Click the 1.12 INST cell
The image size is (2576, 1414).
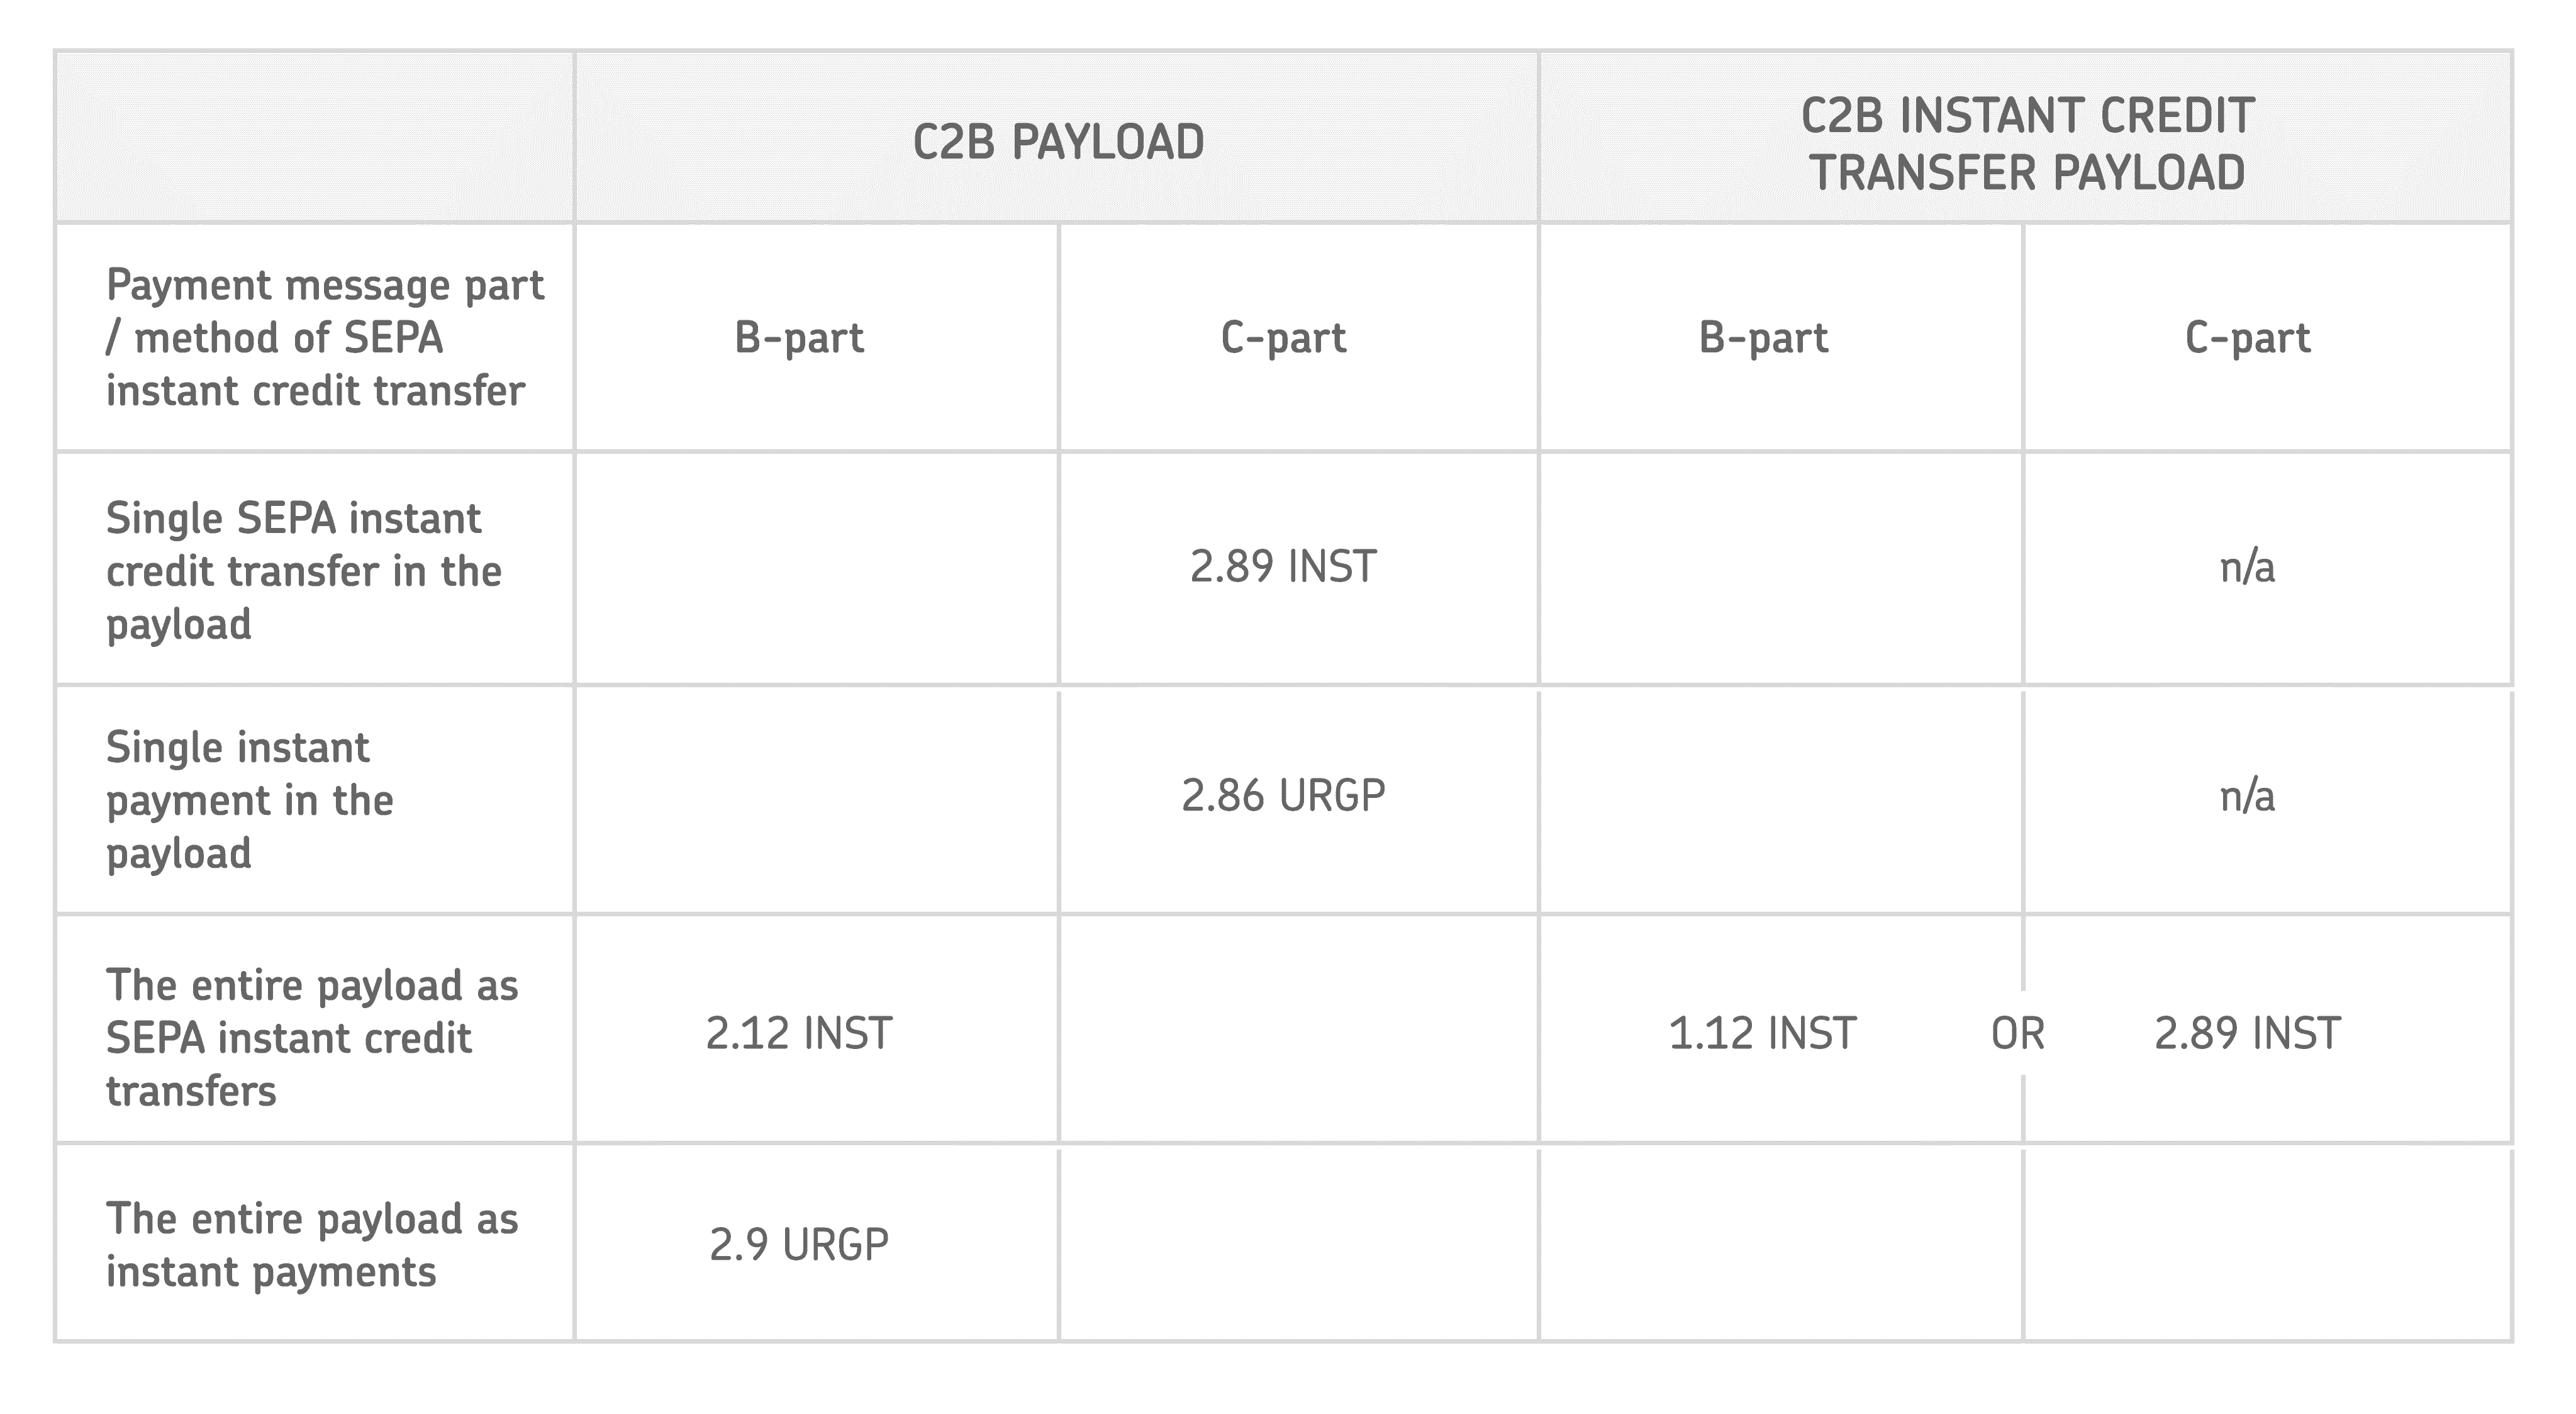click(1762, 1034)
